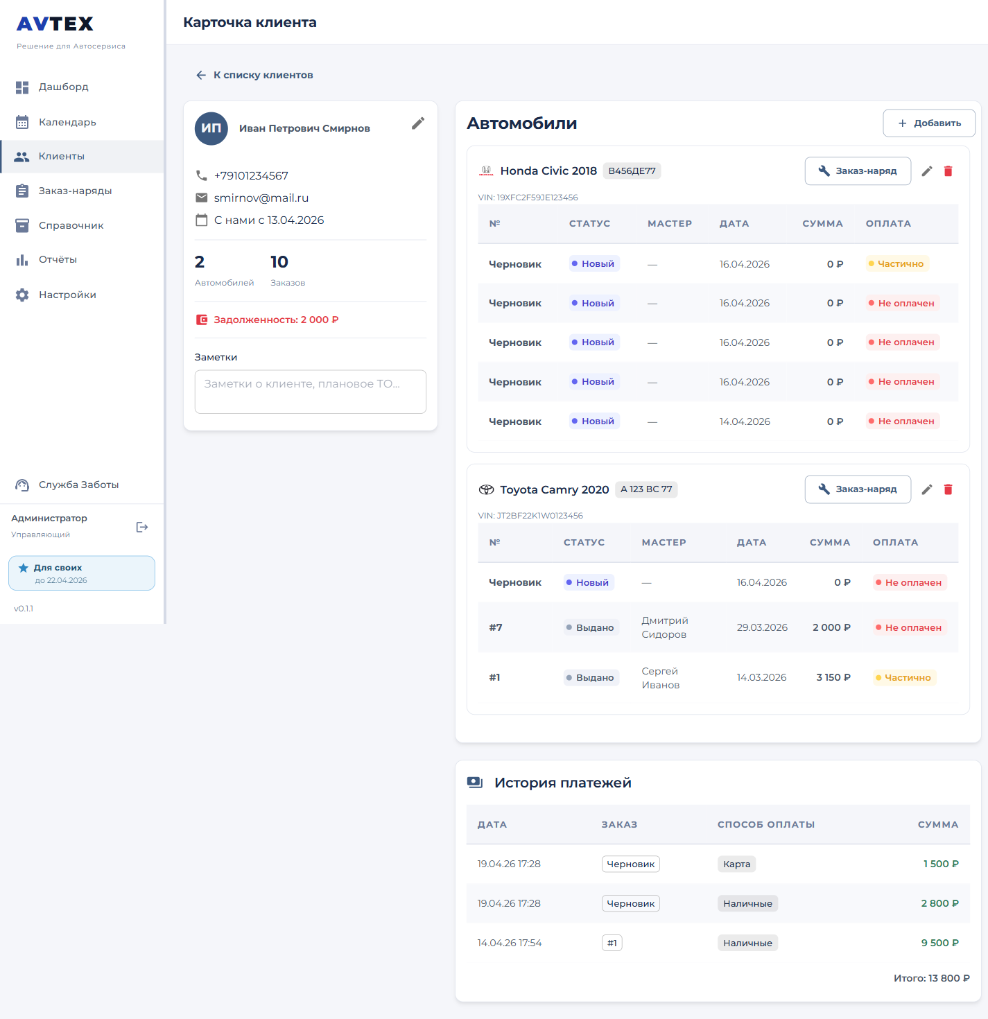Create Заказ-наряд for Toyota Camry

[857, 489]
